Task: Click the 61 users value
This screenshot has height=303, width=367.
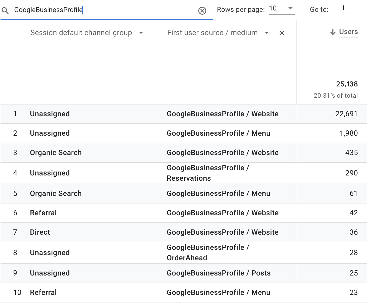Action: click(354, 194)
